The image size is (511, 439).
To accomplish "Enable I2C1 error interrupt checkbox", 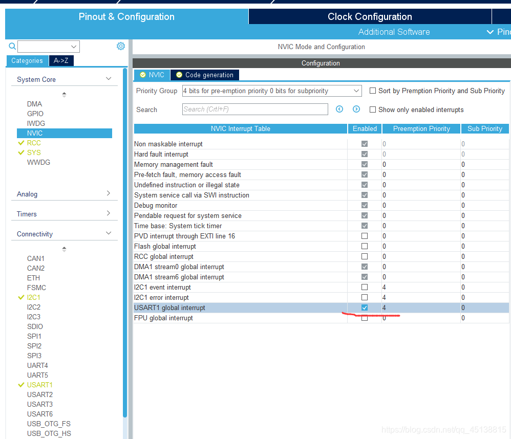I will tap(365, 297).
